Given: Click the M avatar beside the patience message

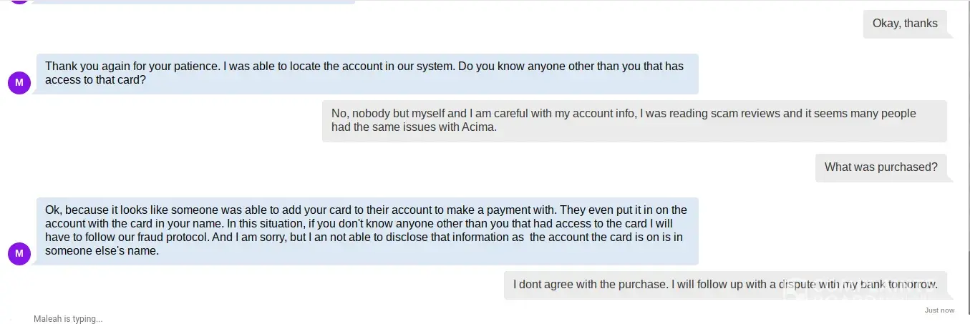Looking at the screenshot, I should coord(19,83).
